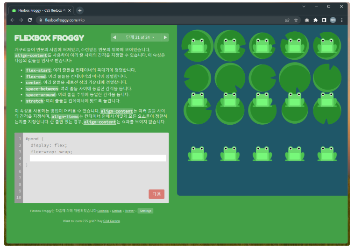Toggle the browser side panel icon
Screen dimensions: 355x248
click(x=324, y=20)
